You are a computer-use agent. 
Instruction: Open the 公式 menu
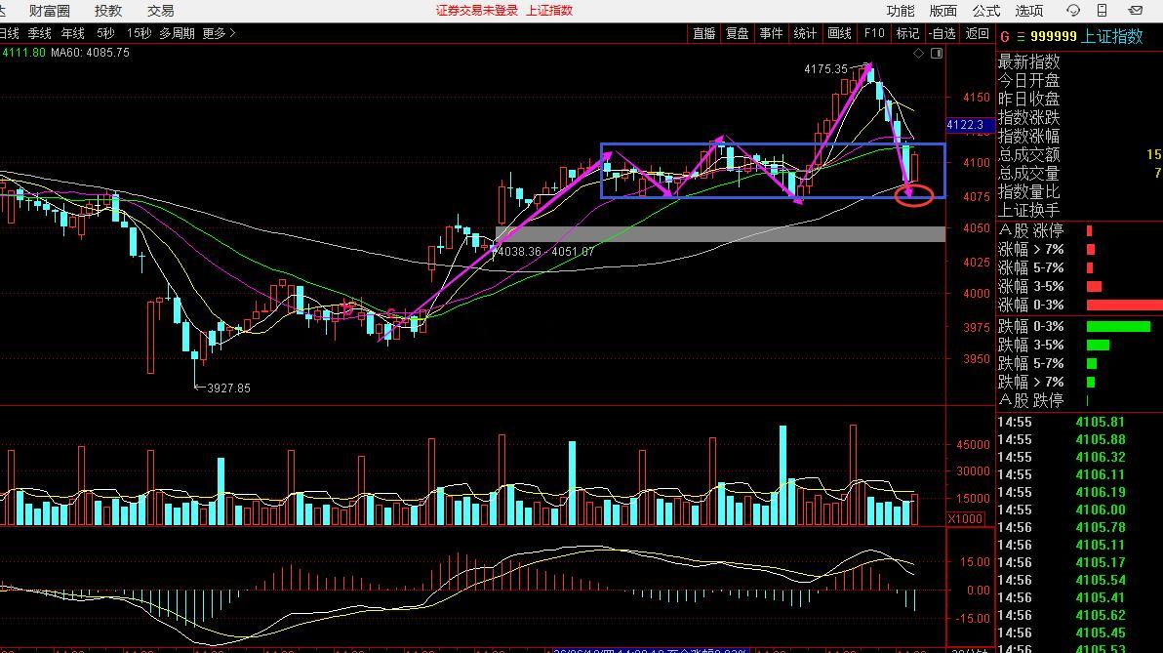(986, 11)
